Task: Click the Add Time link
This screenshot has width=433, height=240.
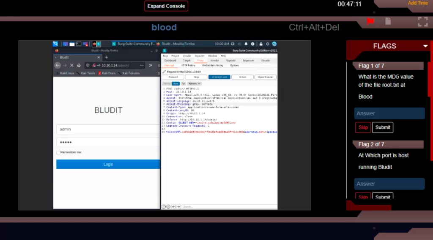Action: (x=418, y=3)
